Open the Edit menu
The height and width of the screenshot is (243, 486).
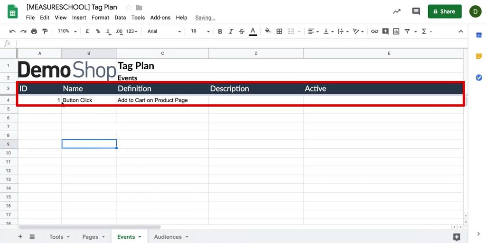pos(45,18)
